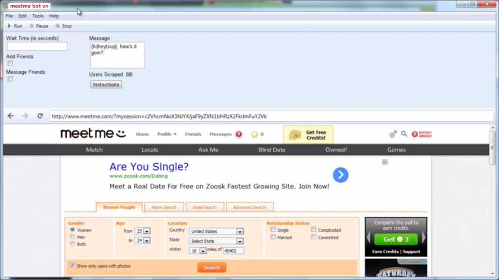Reload the page with the refresh icon

pyautogui.click(x=40, y=116)
